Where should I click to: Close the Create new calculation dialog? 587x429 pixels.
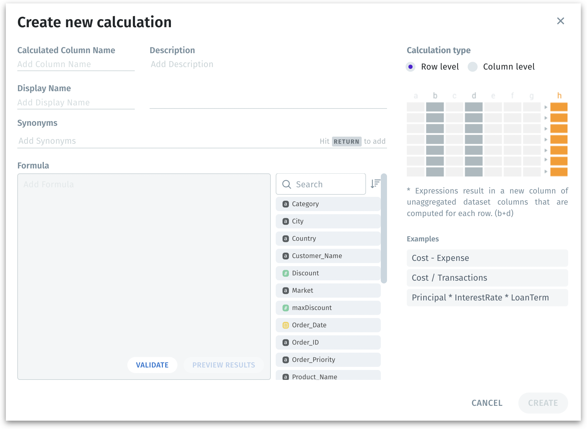click(560, 21)
